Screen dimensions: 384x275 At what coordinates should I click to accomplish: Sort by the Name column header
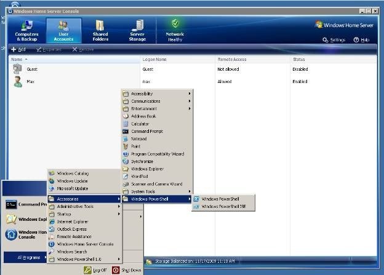click(x=74, y=59)
